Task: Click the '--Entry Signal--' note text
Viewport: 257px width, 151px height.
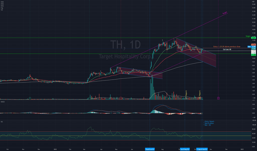Action: coord(209,121)
